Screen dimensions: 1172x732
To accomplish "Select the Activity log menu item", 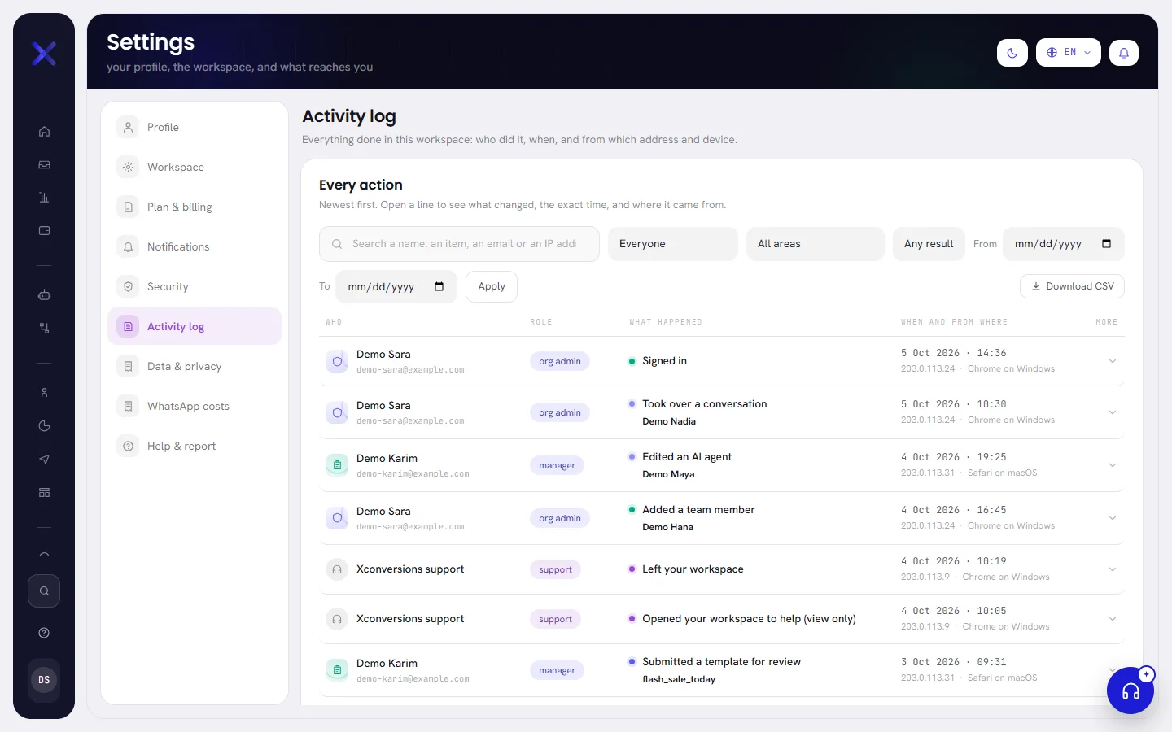I will [195, 326].
